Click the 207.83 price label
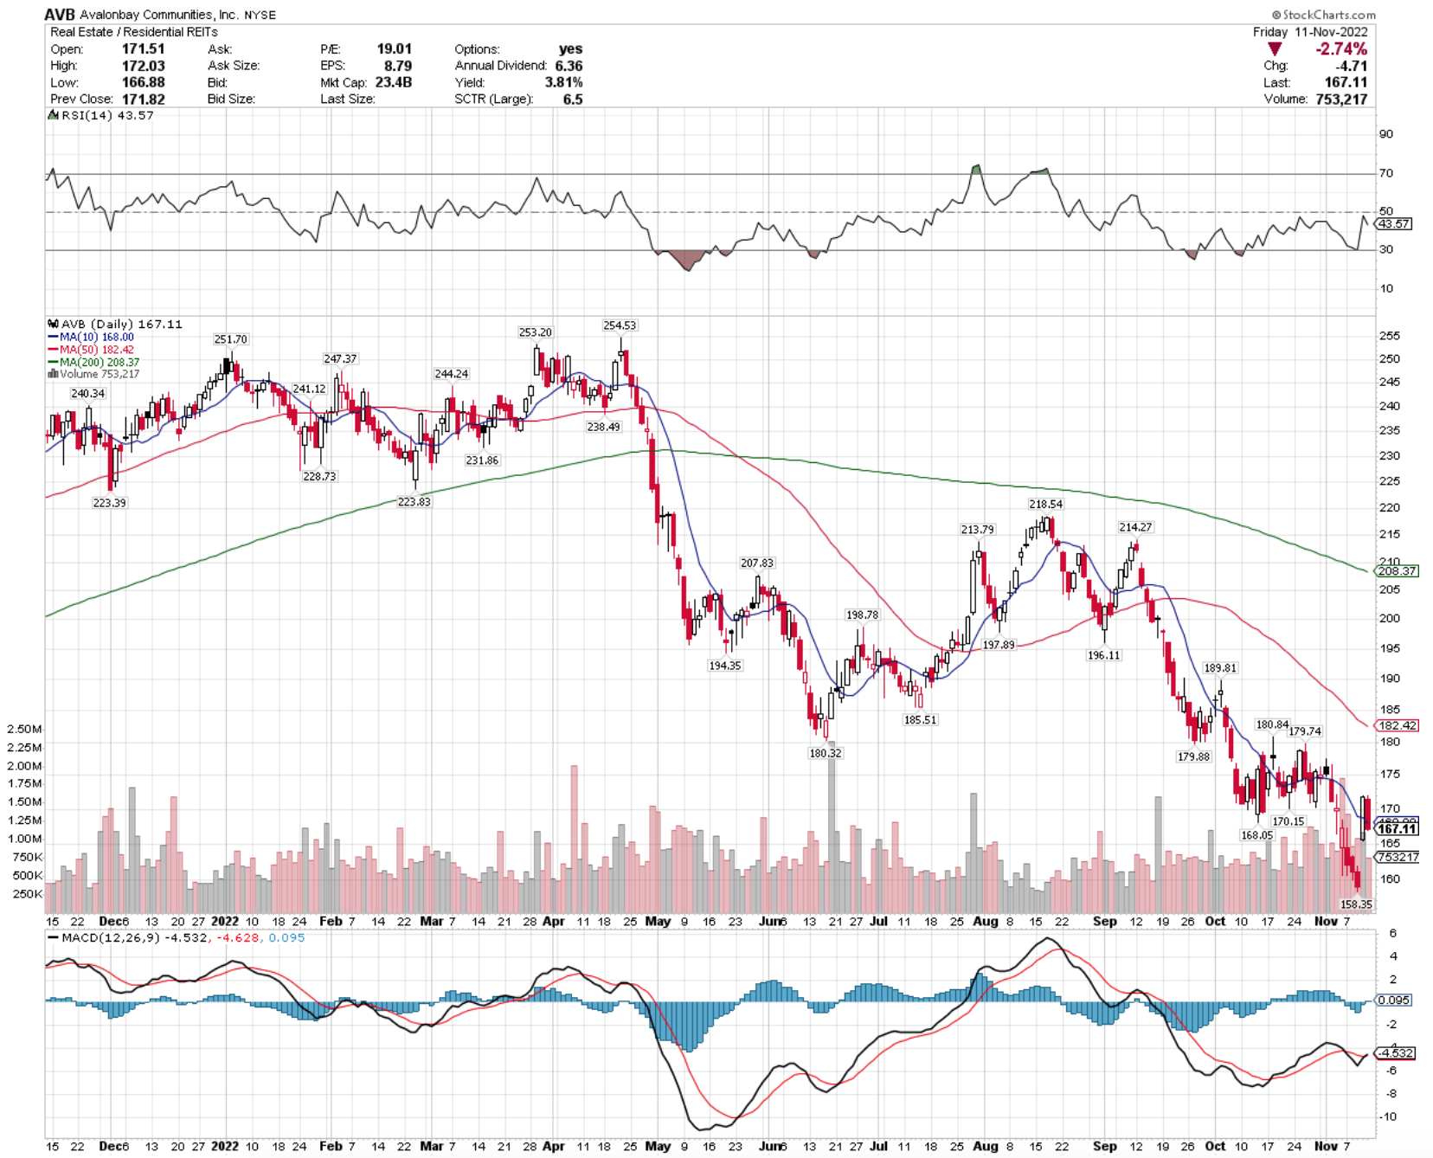The width and height of the screenshot is (1433, 1158). (x=757, y=563)
